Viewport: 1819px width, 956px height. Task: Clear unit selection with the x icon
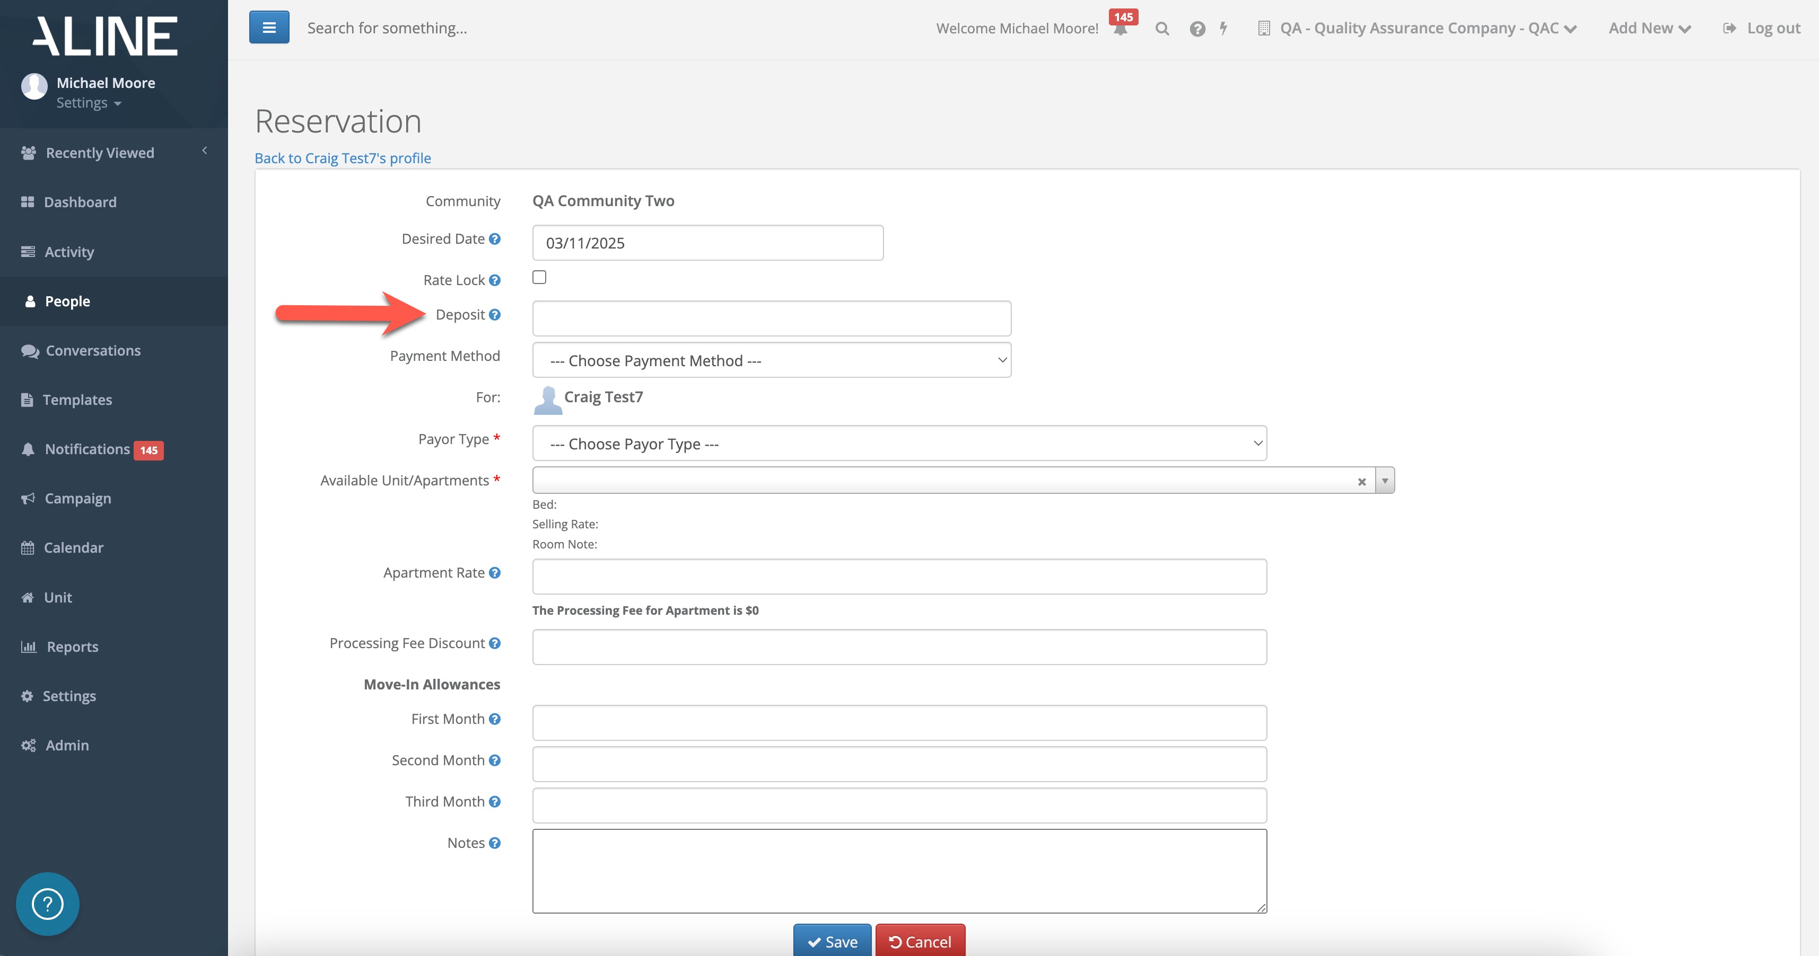pyautogui.click(x=1361, y=482)
